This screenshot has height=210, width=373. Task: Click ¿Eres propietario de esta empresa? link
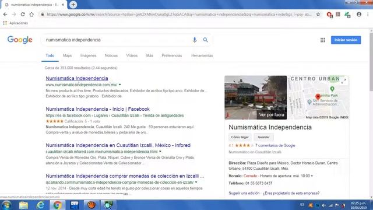click(291, 193)
